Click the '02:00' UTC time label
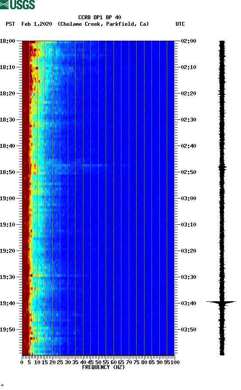Screen dimensions: 241x390 (x=189, y=41)
